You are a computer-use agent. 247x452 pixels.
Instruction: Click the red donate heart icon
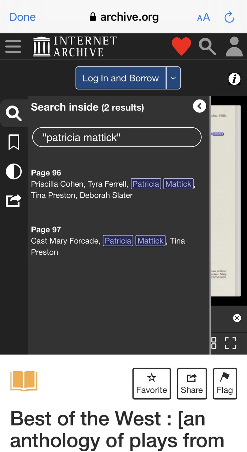pos(181,46)
